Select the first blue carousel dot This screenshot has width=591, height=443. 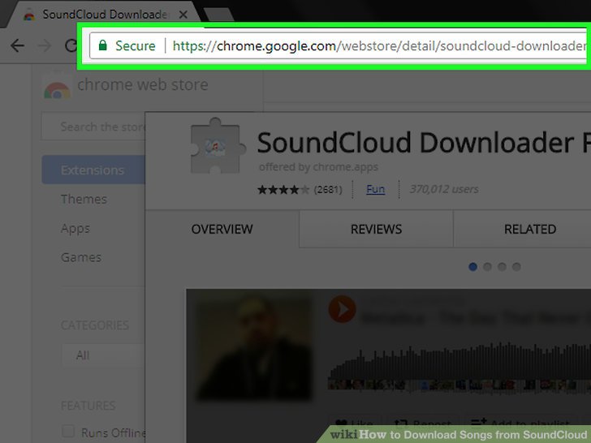[472, 267]
